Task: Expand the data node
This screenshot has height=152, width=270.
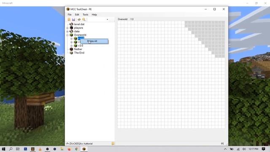Action: coord(67,32)
